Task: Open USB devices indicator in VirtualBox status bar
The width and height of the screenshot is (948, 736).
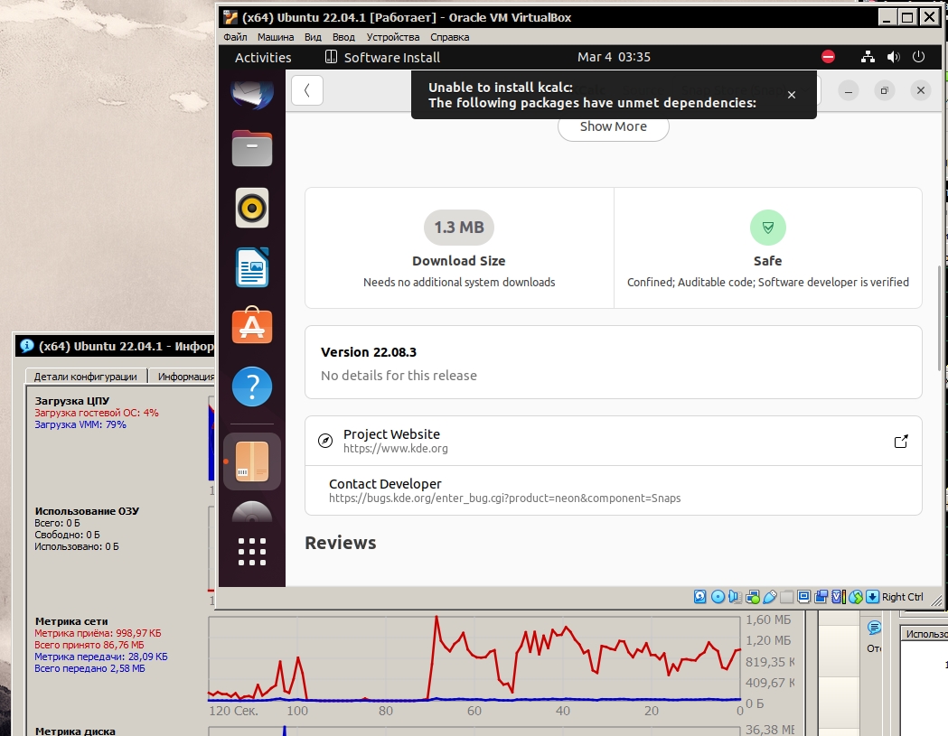Action: click(770, 597)
